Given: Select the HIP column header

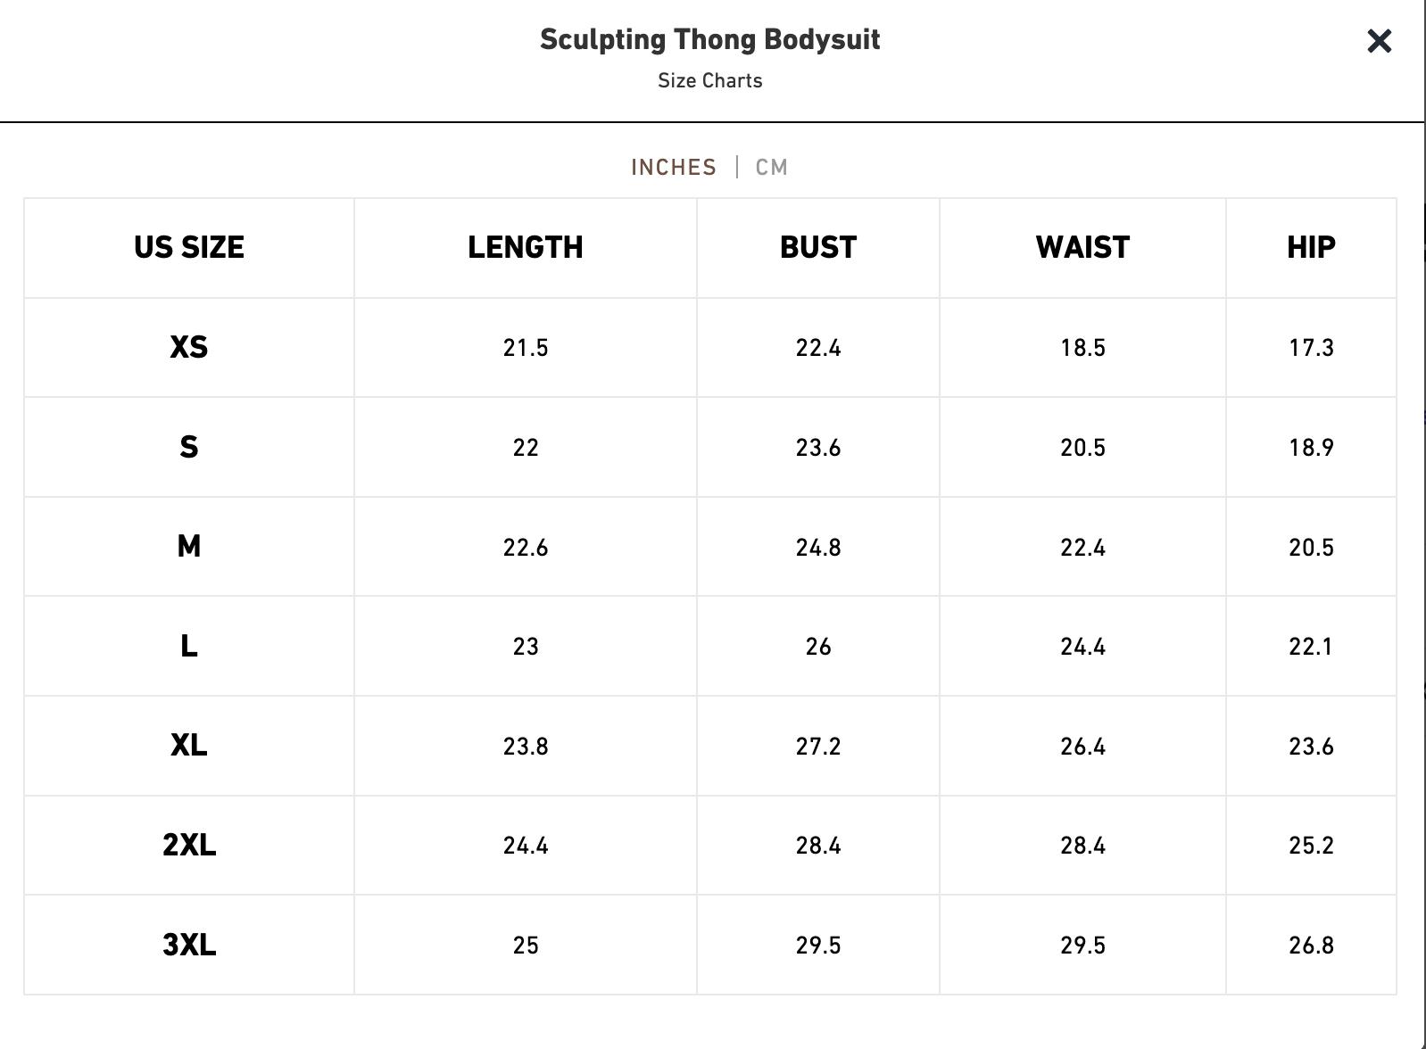Looking at the screenshot, I should [1312, 248].
